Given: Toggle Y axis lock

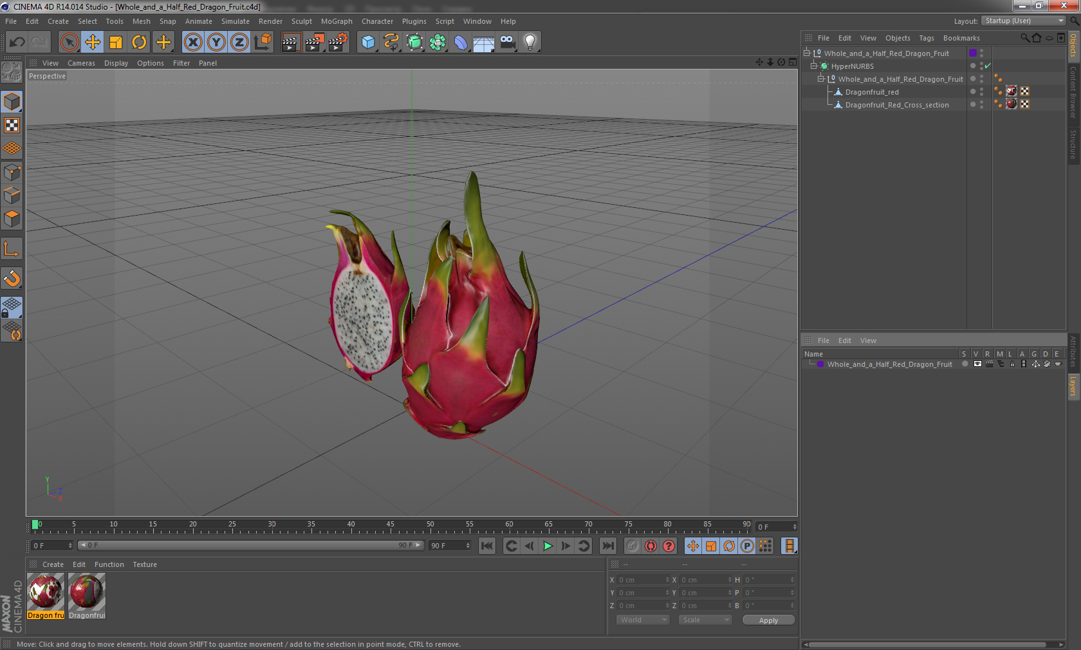Looking at the screenshot, I should (x=216, y=42).
